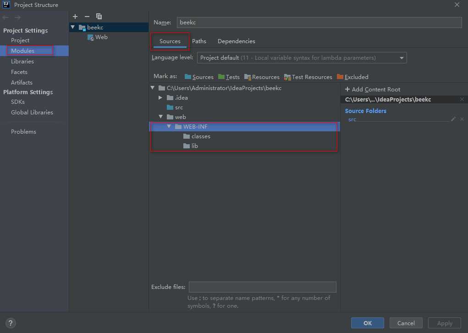The width and height of the screenshot is (468, 333).
Task: Mark folder as Resources
Action: click(262, 77)
